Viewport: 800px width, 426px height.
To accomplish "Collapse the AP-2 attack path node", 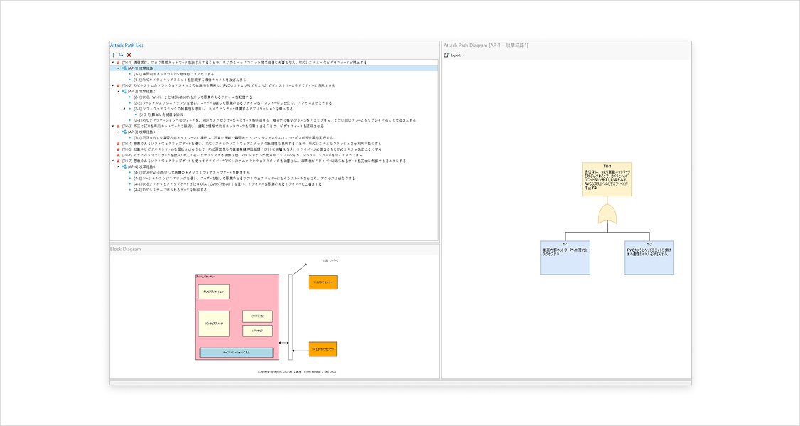I will (118, 91).
